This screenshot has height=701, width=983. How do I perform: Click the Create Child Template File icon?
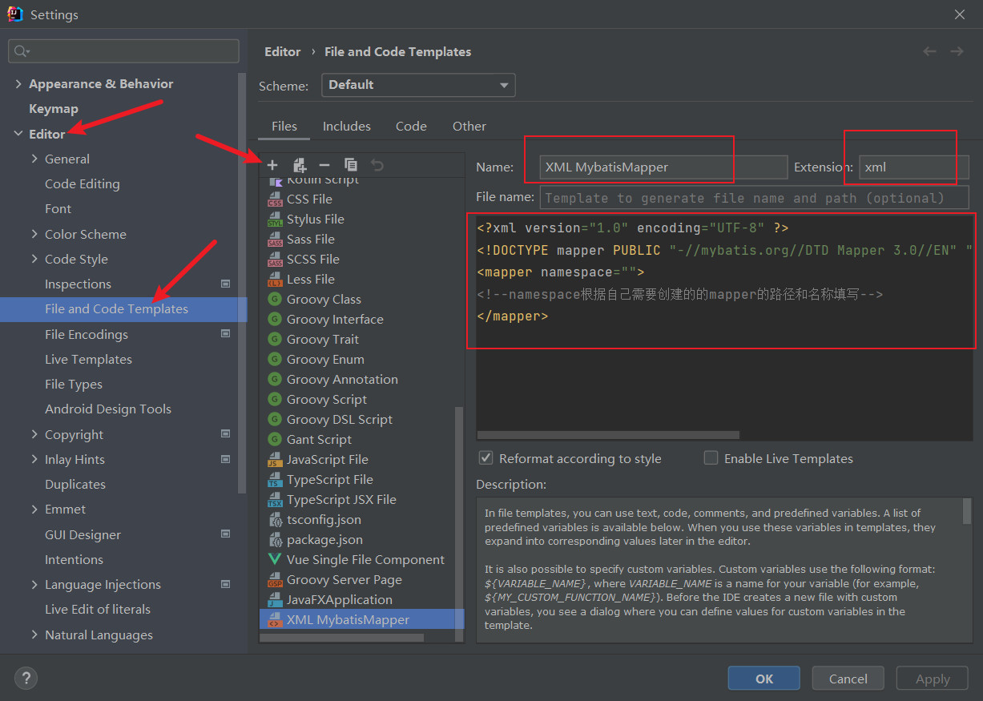(300, 165)
